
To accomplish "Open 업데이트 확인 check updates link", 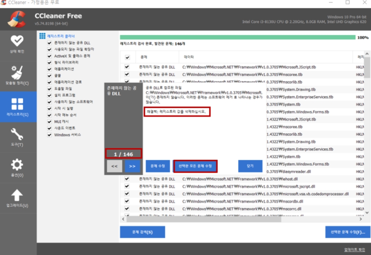I will [x=354, y=250].
